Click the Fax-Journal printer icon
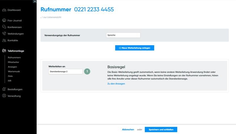This screenshot has width=236, height=134. pyautogui.click(x=4, y=21)
